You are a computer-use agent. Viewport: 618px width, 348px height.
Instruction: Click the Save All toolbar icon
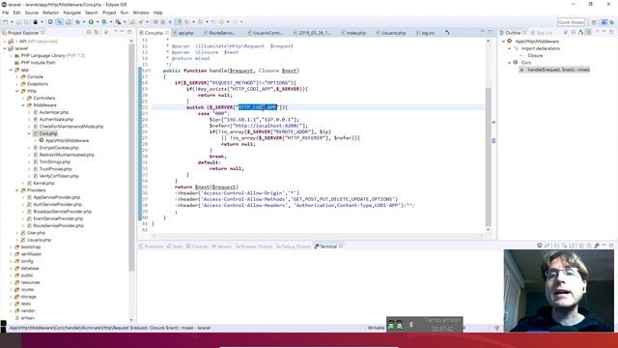click(26, 22)
